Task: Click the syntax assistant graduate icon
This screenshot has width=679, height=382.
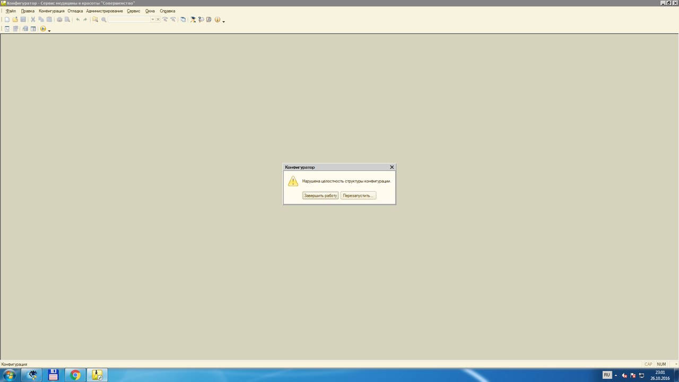Action: click(193, 20)
